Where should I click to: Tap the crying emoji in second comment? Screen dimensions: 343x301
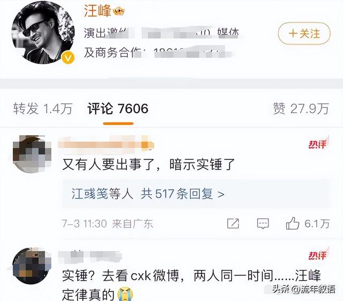125,295
